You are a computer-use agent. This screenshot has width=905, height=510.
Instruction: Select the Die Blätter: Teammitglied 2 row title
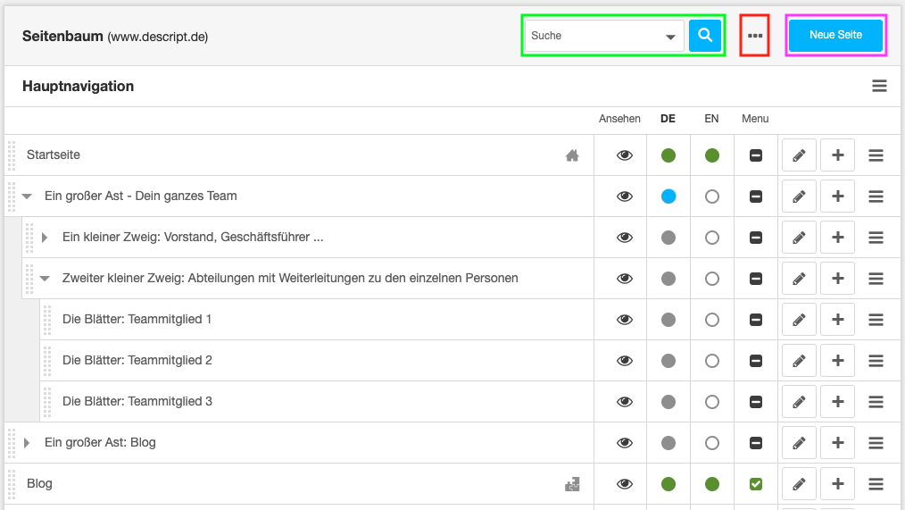coord(137,361)
